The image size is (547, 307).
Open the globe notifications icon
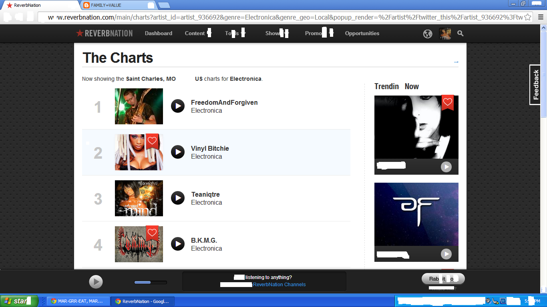pos(428,34)
